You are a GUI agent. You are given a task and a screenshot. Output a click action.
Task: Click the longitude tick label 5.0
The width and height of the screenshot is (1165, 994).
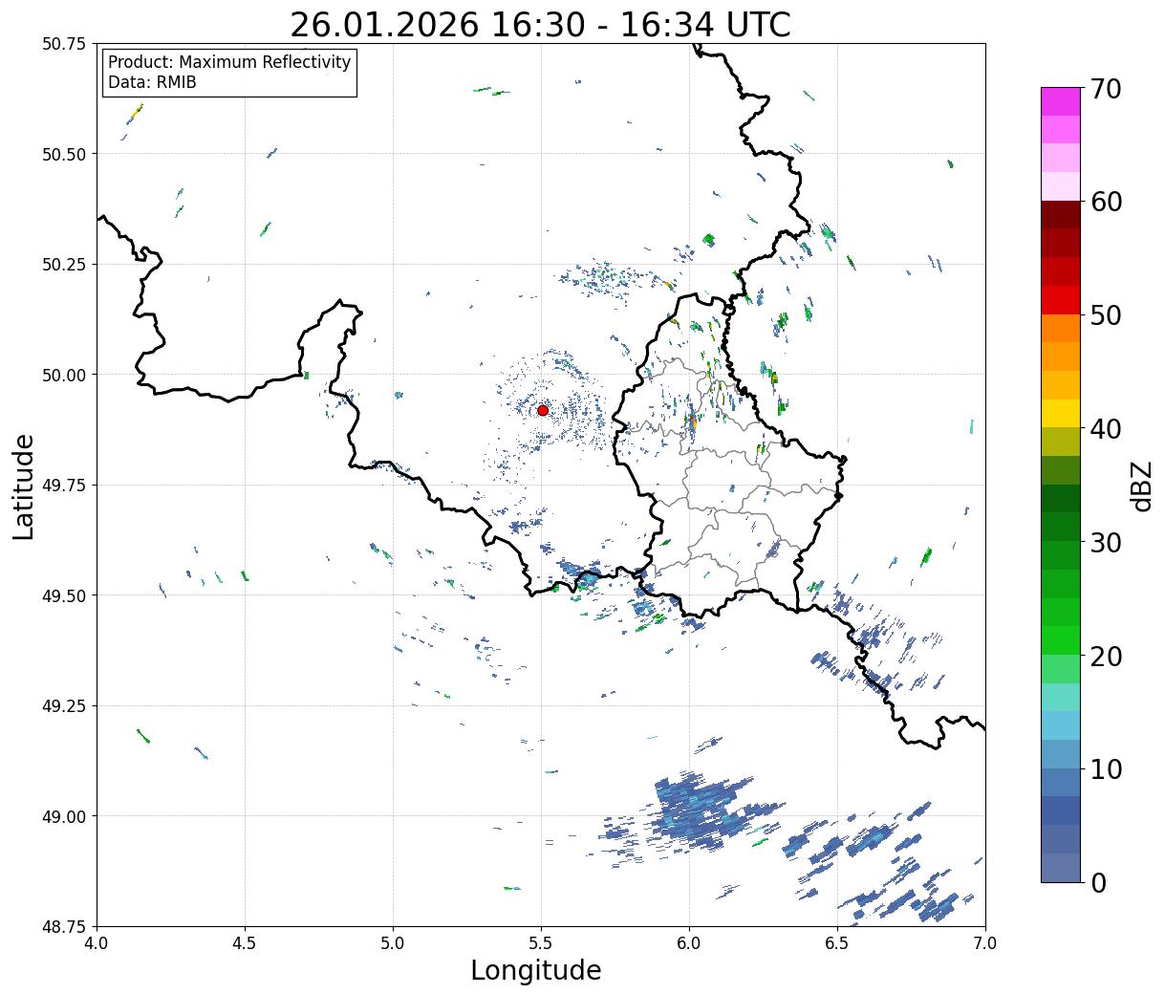point(393,943)
